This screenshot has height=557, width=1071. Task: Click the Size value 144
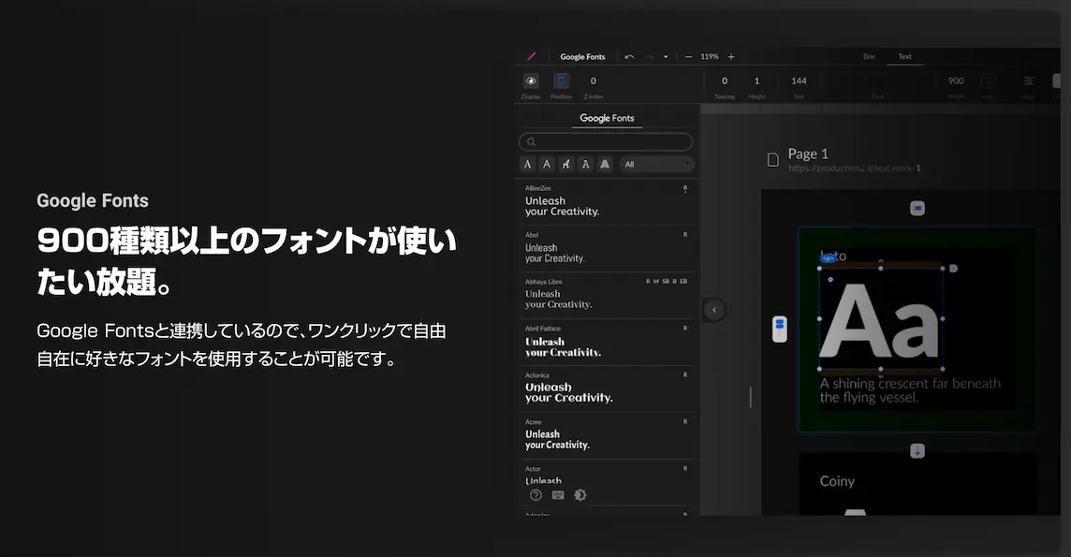click(799, 81)
